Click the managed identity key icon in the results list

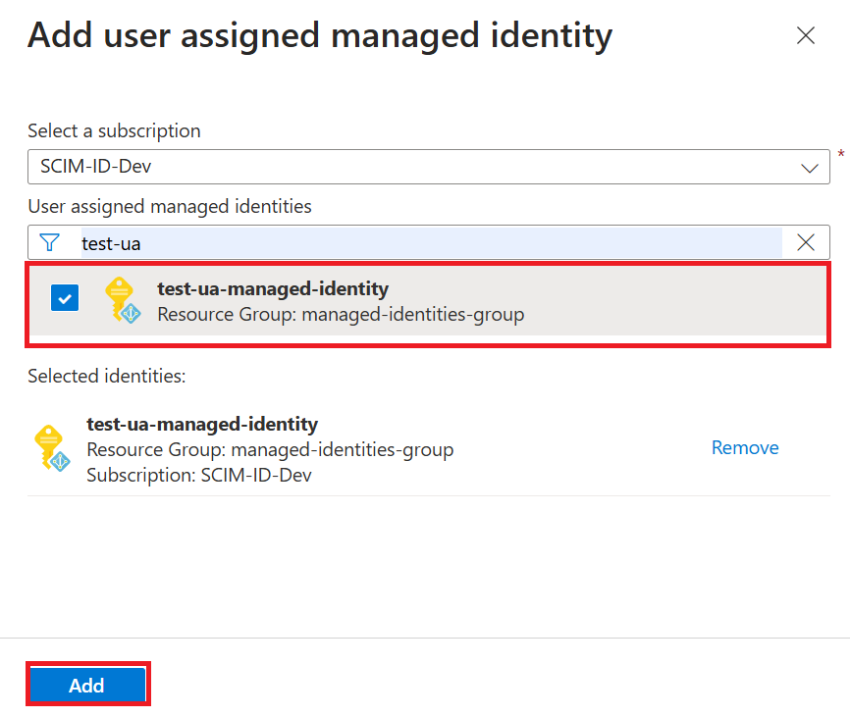(x=122, y=297)
